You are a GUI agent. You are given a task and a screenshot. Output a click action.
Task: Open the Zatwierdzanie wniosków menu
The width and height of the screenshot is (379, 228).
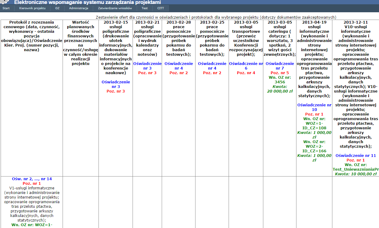point(115,8)
